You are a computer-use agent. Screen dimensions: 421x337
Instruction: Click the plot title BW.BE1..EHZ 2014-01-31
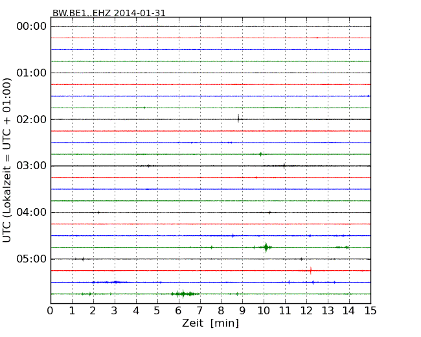point(109,13)
